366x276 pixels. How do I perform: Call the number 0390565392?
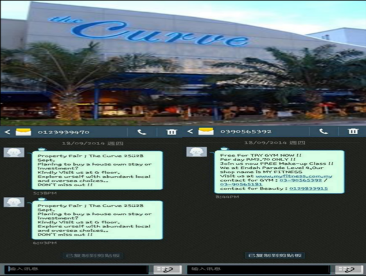coord(324,132)
